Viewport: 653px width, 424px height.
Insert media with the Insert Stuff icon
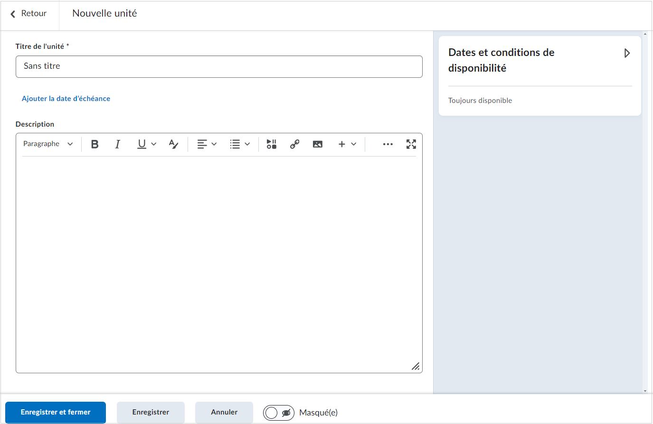[x=272, y=144]
